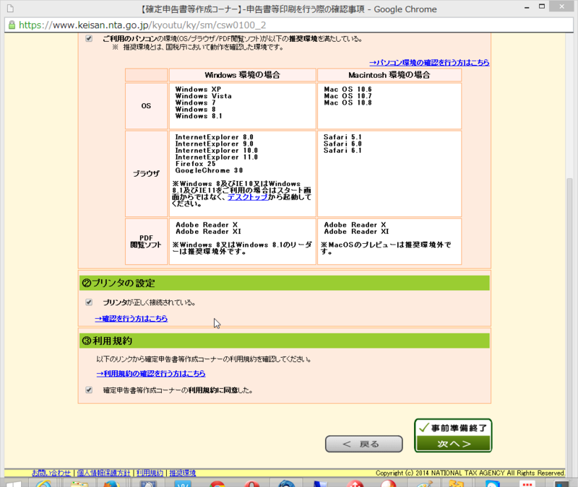Toggle the recommended PC environment checkbox
This screenshot has width=578, height=487.
coord(89,38)
